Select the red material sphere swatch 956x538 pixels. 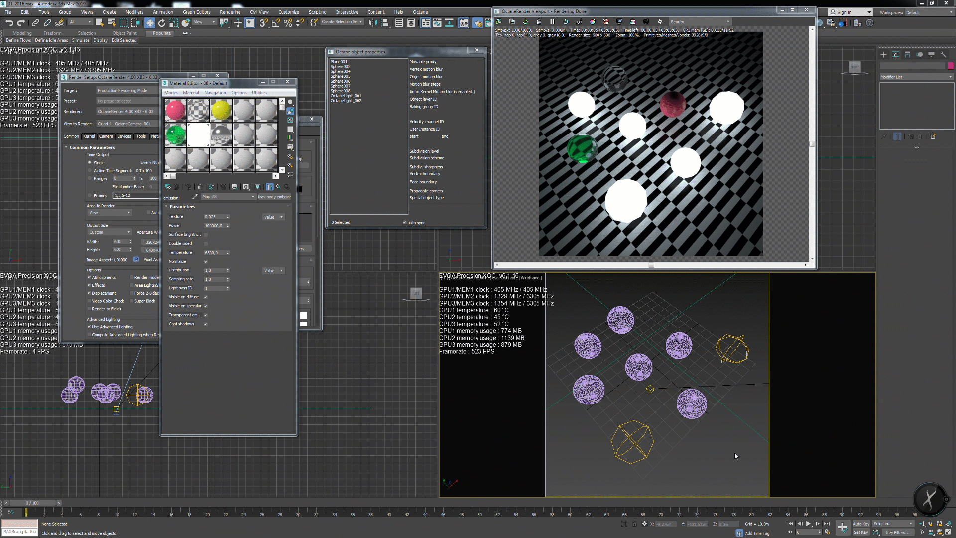pos(175,110)
